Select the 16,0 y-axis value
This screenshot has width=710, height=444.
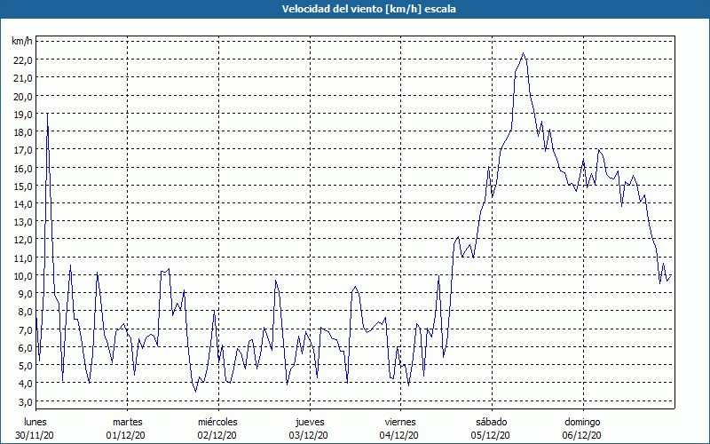pyautogui.click(x=24, y=168)
